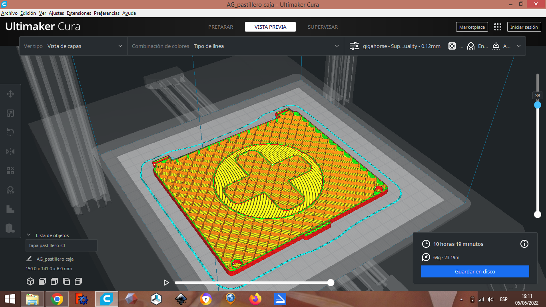Viewport: 546px width, 307px height.
Task: Switch to top view cube icon
Action: point(54,281)
